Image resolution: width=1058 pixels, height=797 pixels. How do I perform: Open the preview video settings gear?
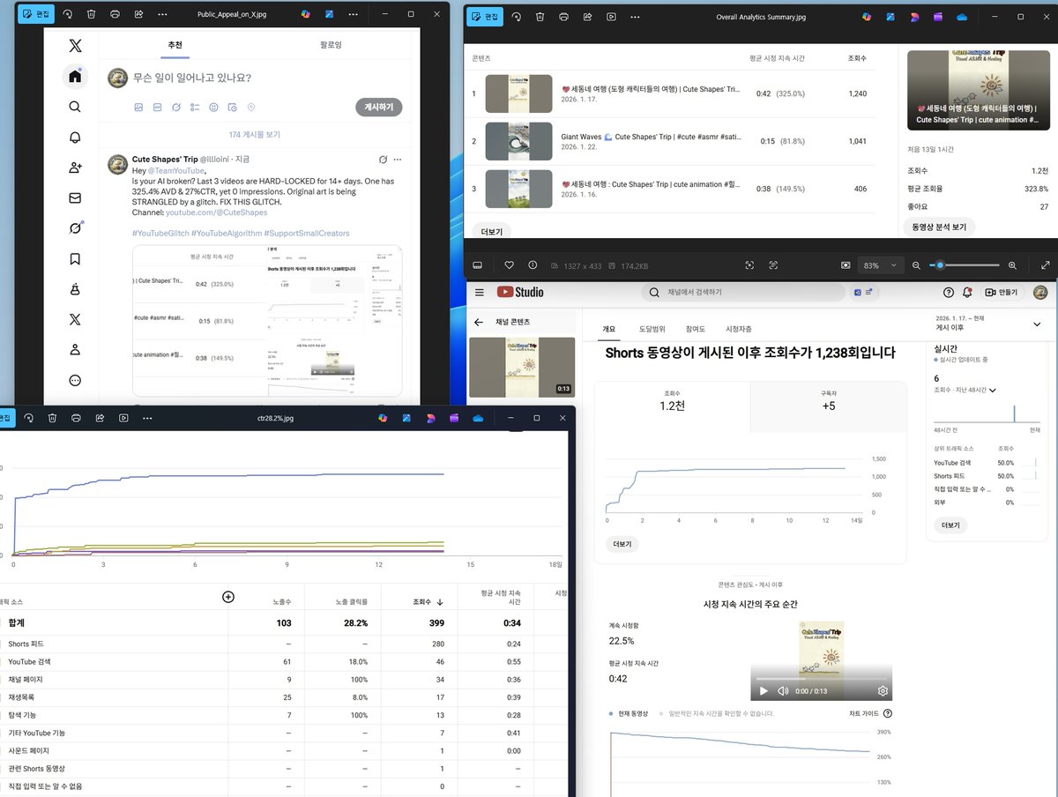click(x=883, y=691)
